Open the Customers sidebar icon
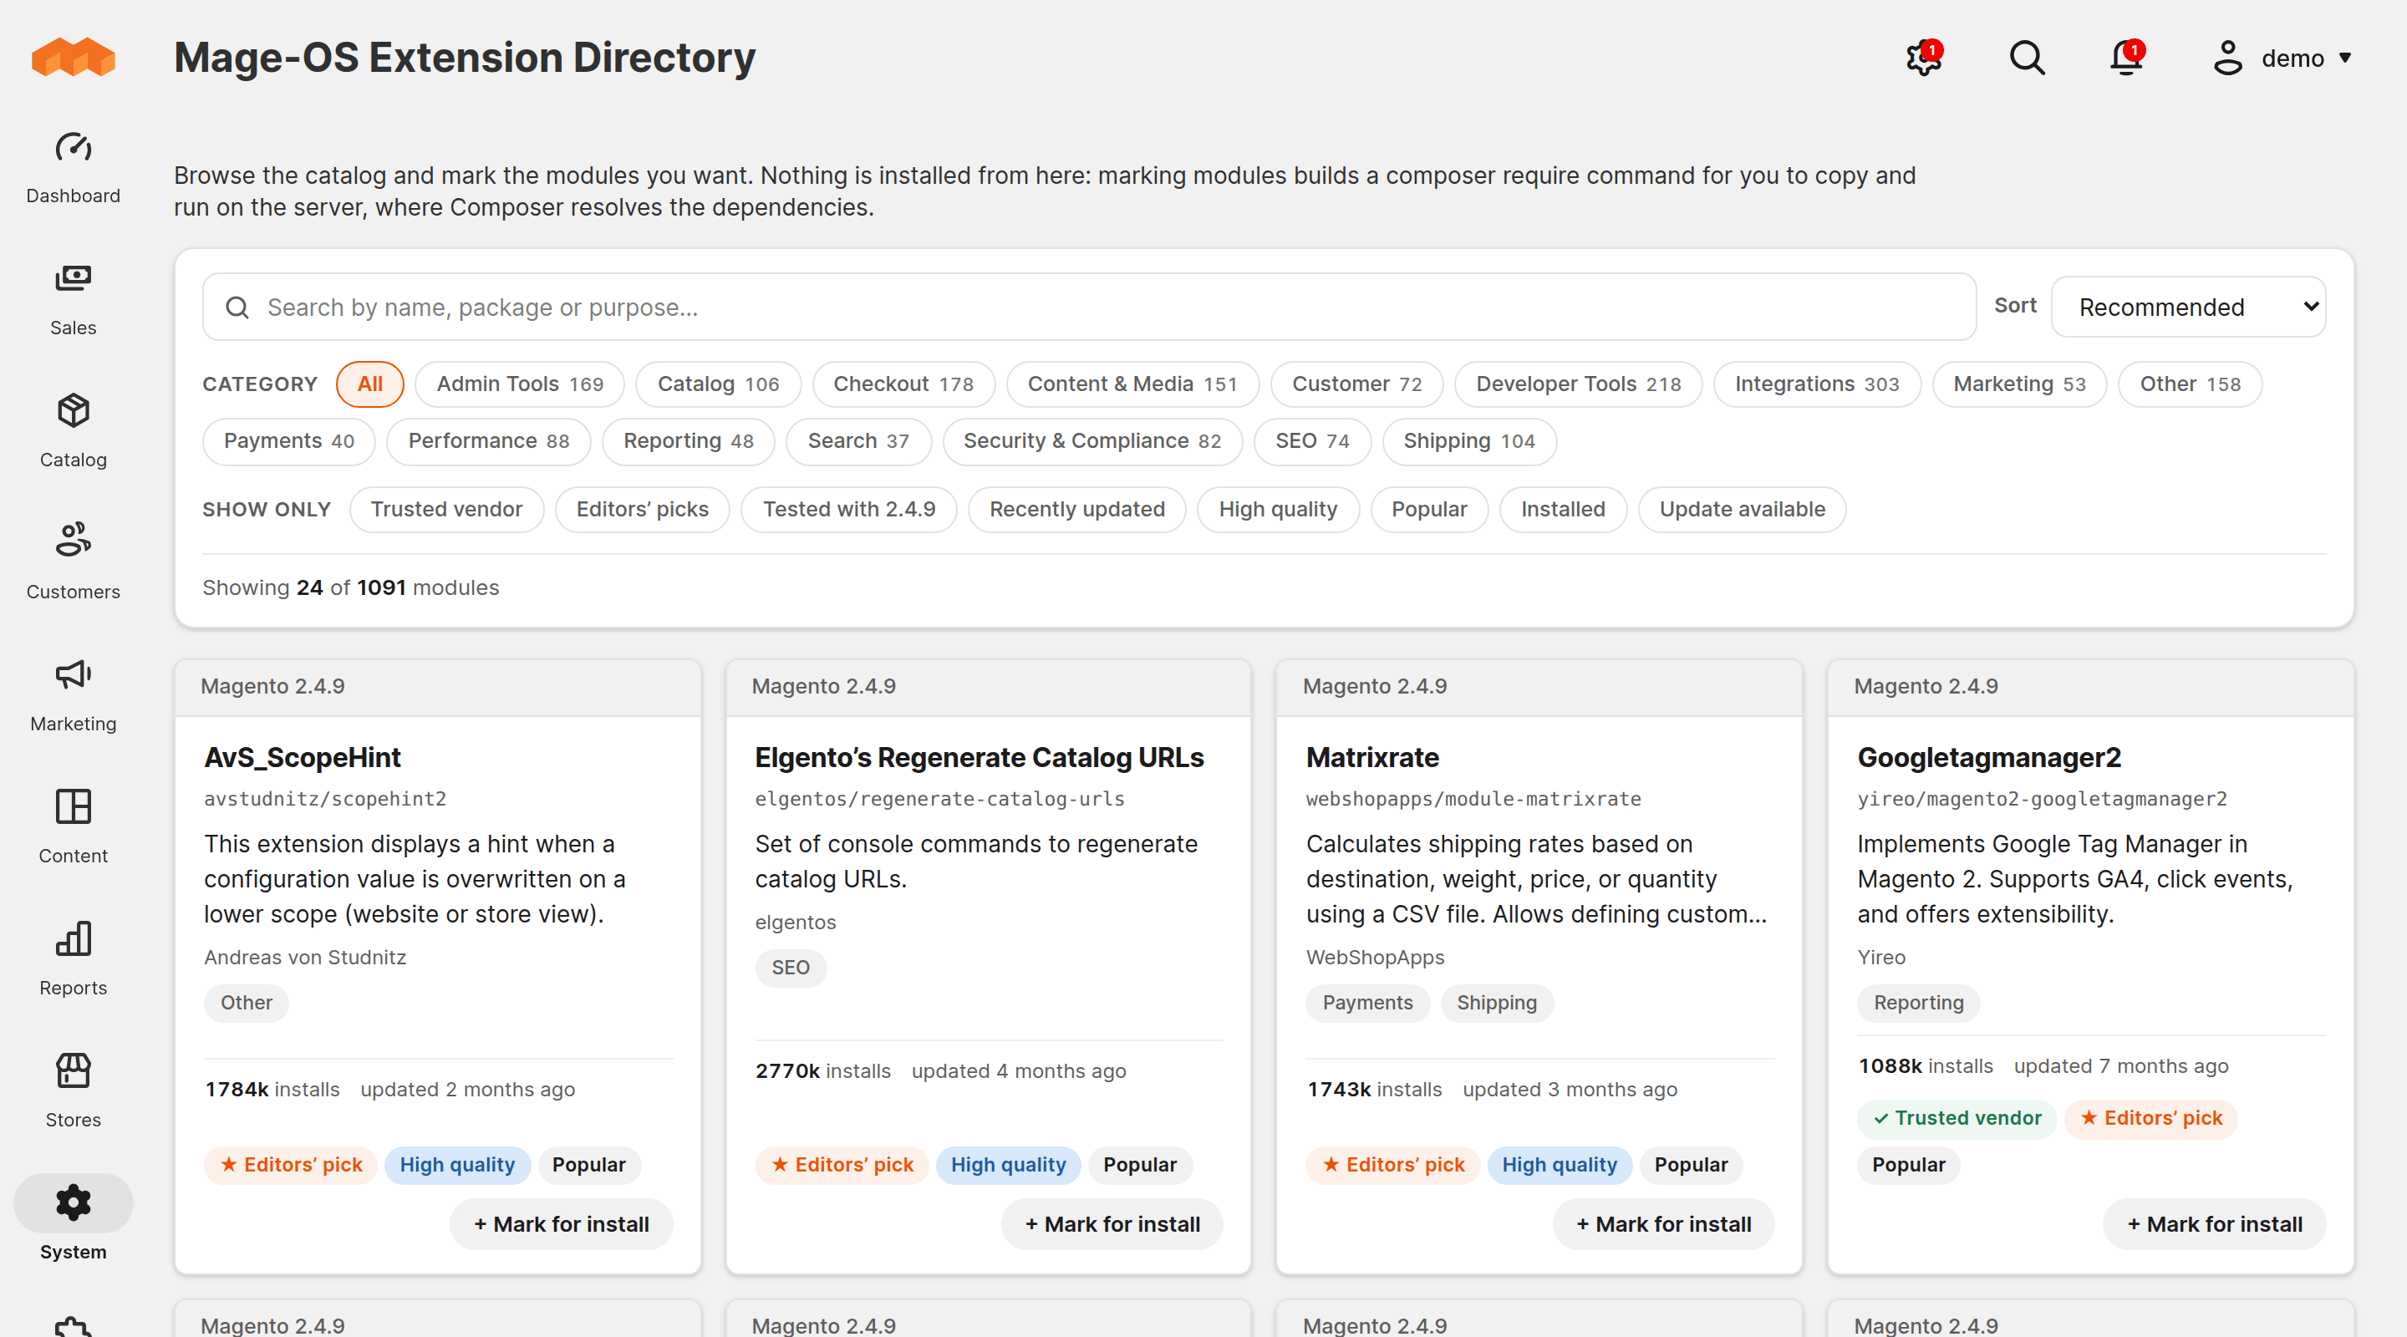The image size is (2407, 1337). 73,539
